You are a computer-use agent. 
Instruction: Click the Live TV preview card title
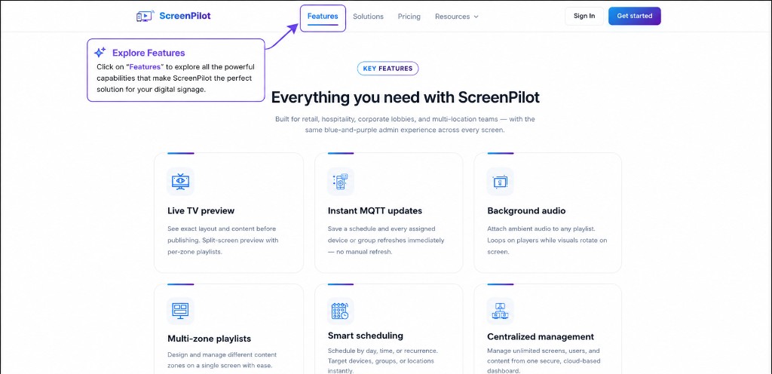201,210
